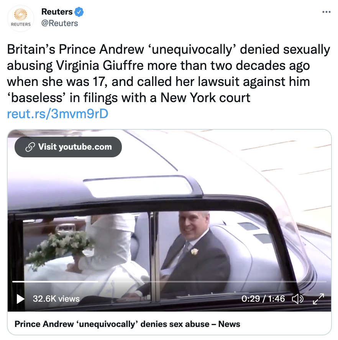Open the video card headline about Prince Andrew
The height and width of the screenshot is (340, 338).
tap(127, 324)
